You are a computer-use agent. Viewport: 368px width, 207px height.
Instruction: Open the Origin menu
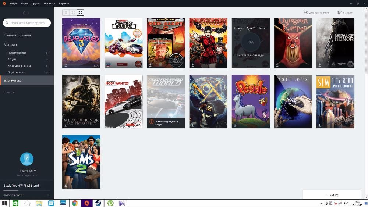pos(14,3)
